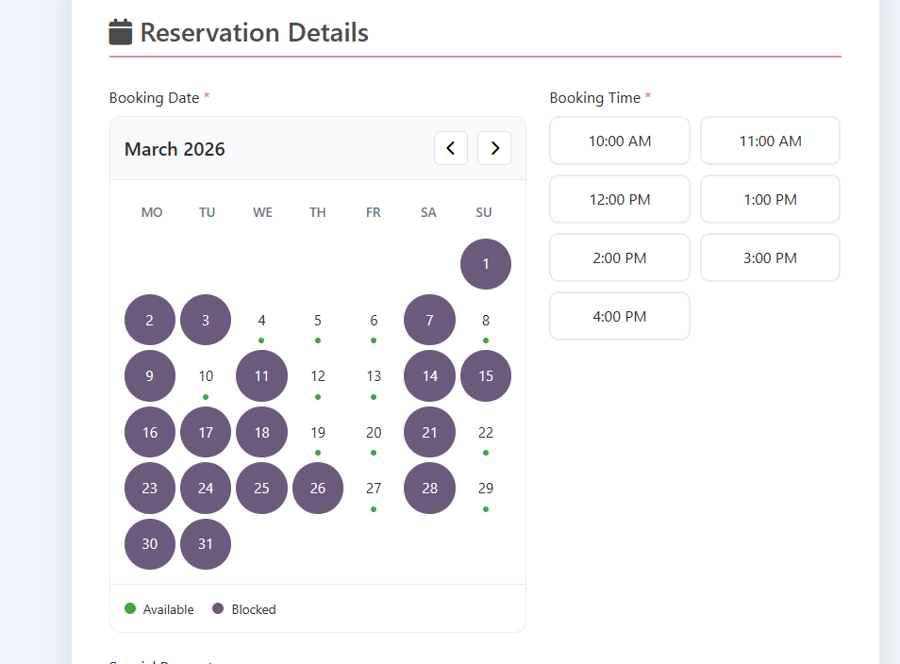Choose Sunday March 29 date
Image resolution: width=900 pixels, height=664 pixels.
(x=485, y=489)
